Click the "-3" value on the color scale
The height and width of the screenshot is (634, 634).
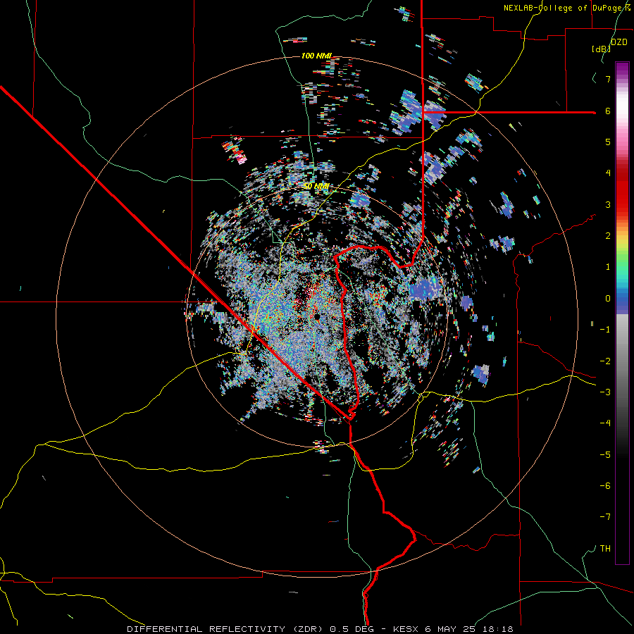(x=605, y=392)
